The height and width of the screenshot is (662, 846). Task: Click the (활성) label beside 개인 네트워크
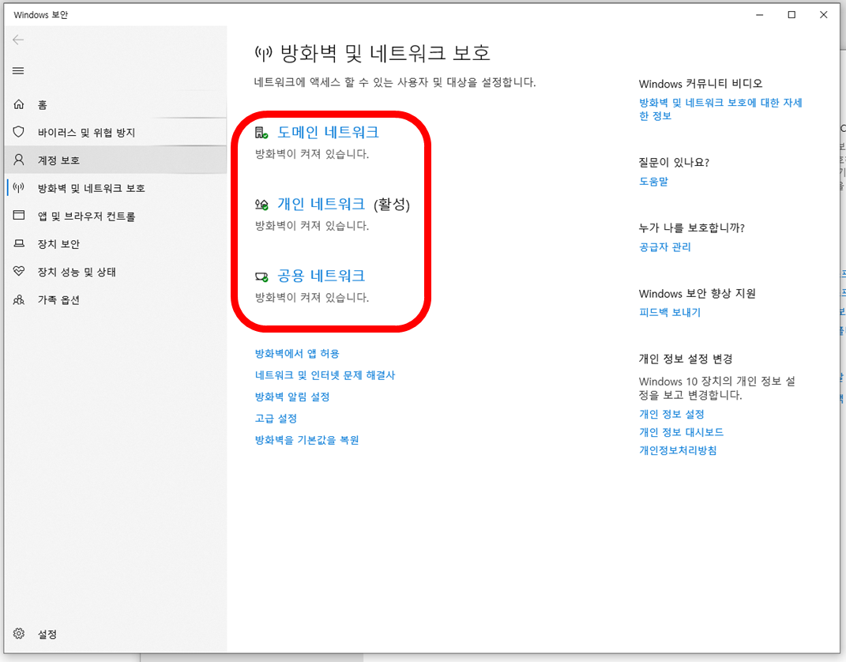click(392, 204)
